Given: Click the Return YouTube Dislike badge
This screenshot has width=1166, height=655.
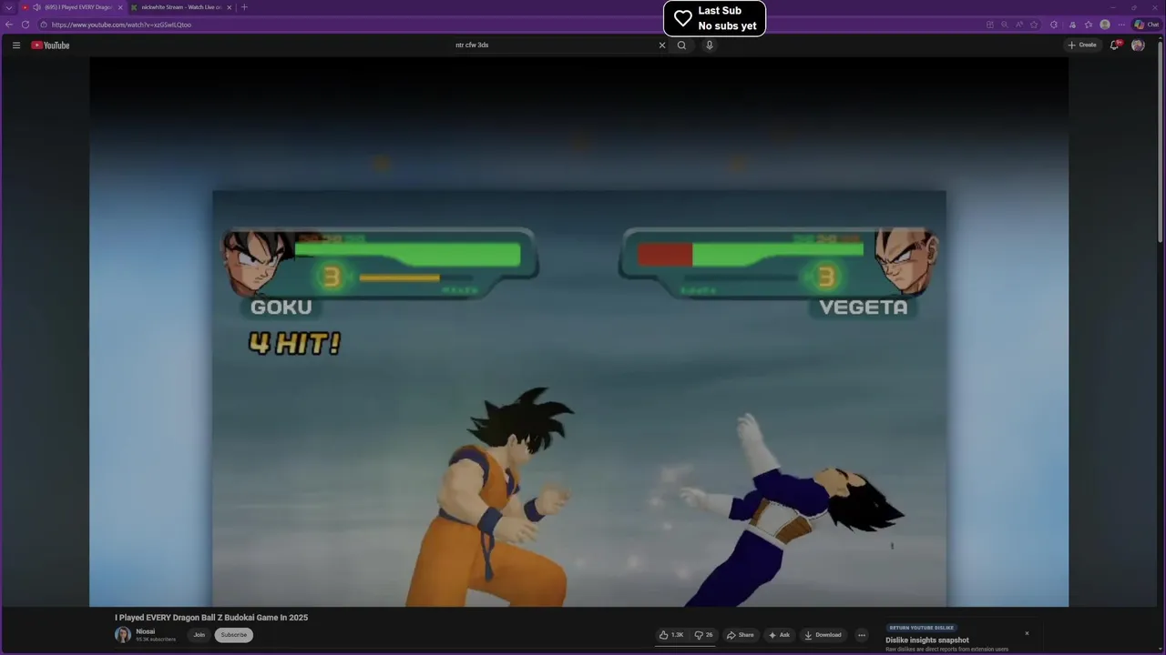Looking at the screenshot, I should tap(921, 628).
